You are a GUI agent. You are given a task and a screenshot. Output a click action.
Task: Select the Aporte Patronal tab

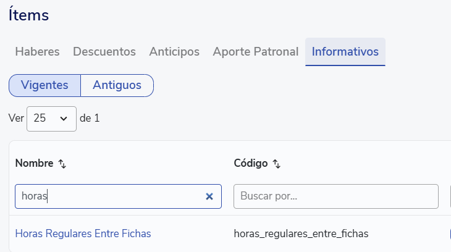pos(256,52)
